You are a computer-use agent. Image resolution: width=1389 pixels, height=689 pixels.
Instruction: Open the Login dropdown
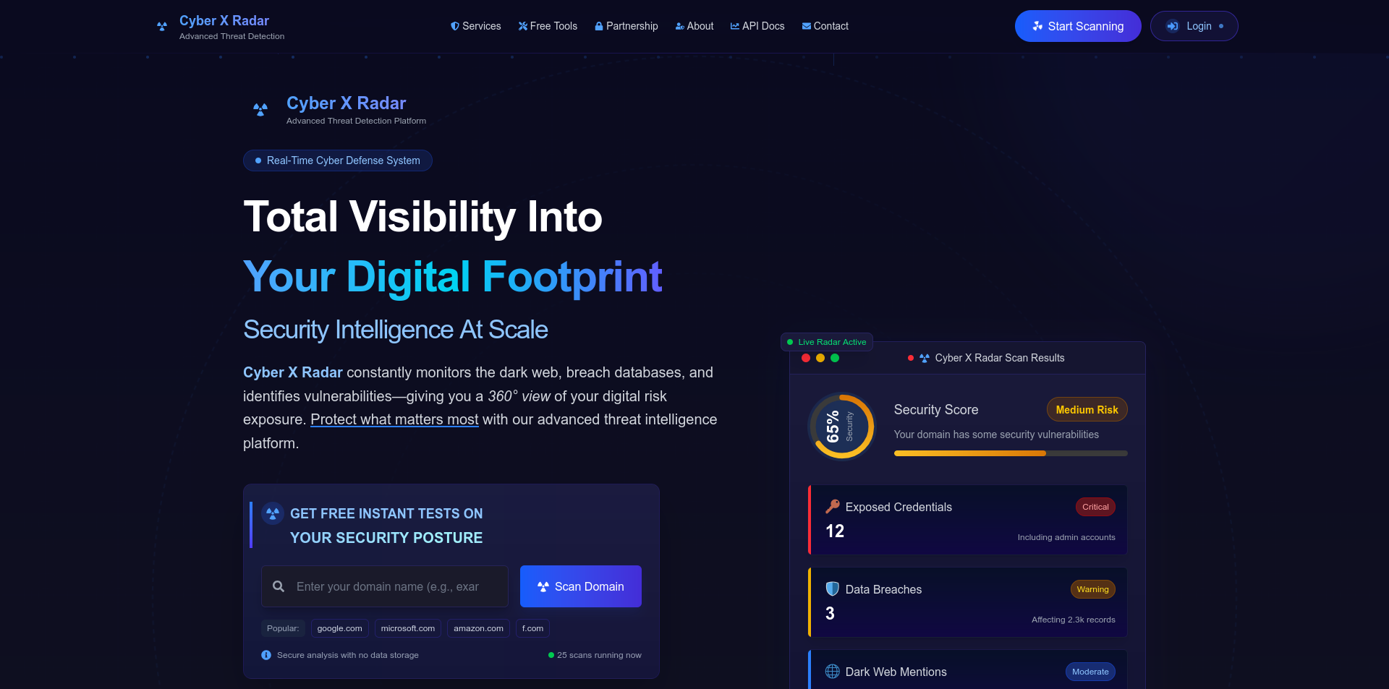[x=1194, y=26]
